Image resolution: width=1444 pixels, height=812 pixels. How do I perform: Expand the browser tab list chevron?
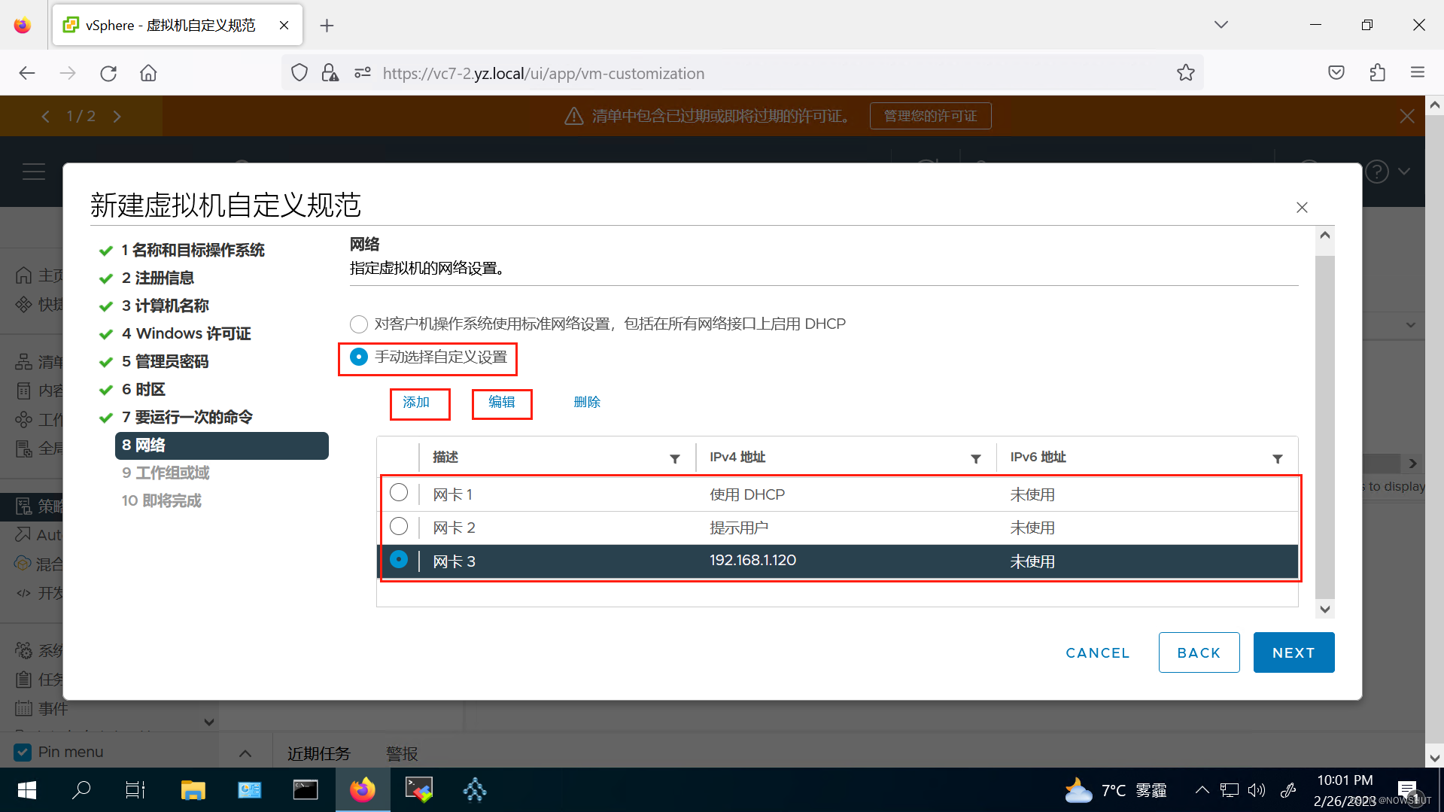(x=1221, y=24)
